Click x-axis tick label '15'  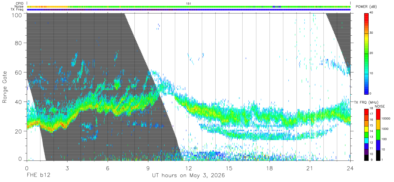[229, 168]
